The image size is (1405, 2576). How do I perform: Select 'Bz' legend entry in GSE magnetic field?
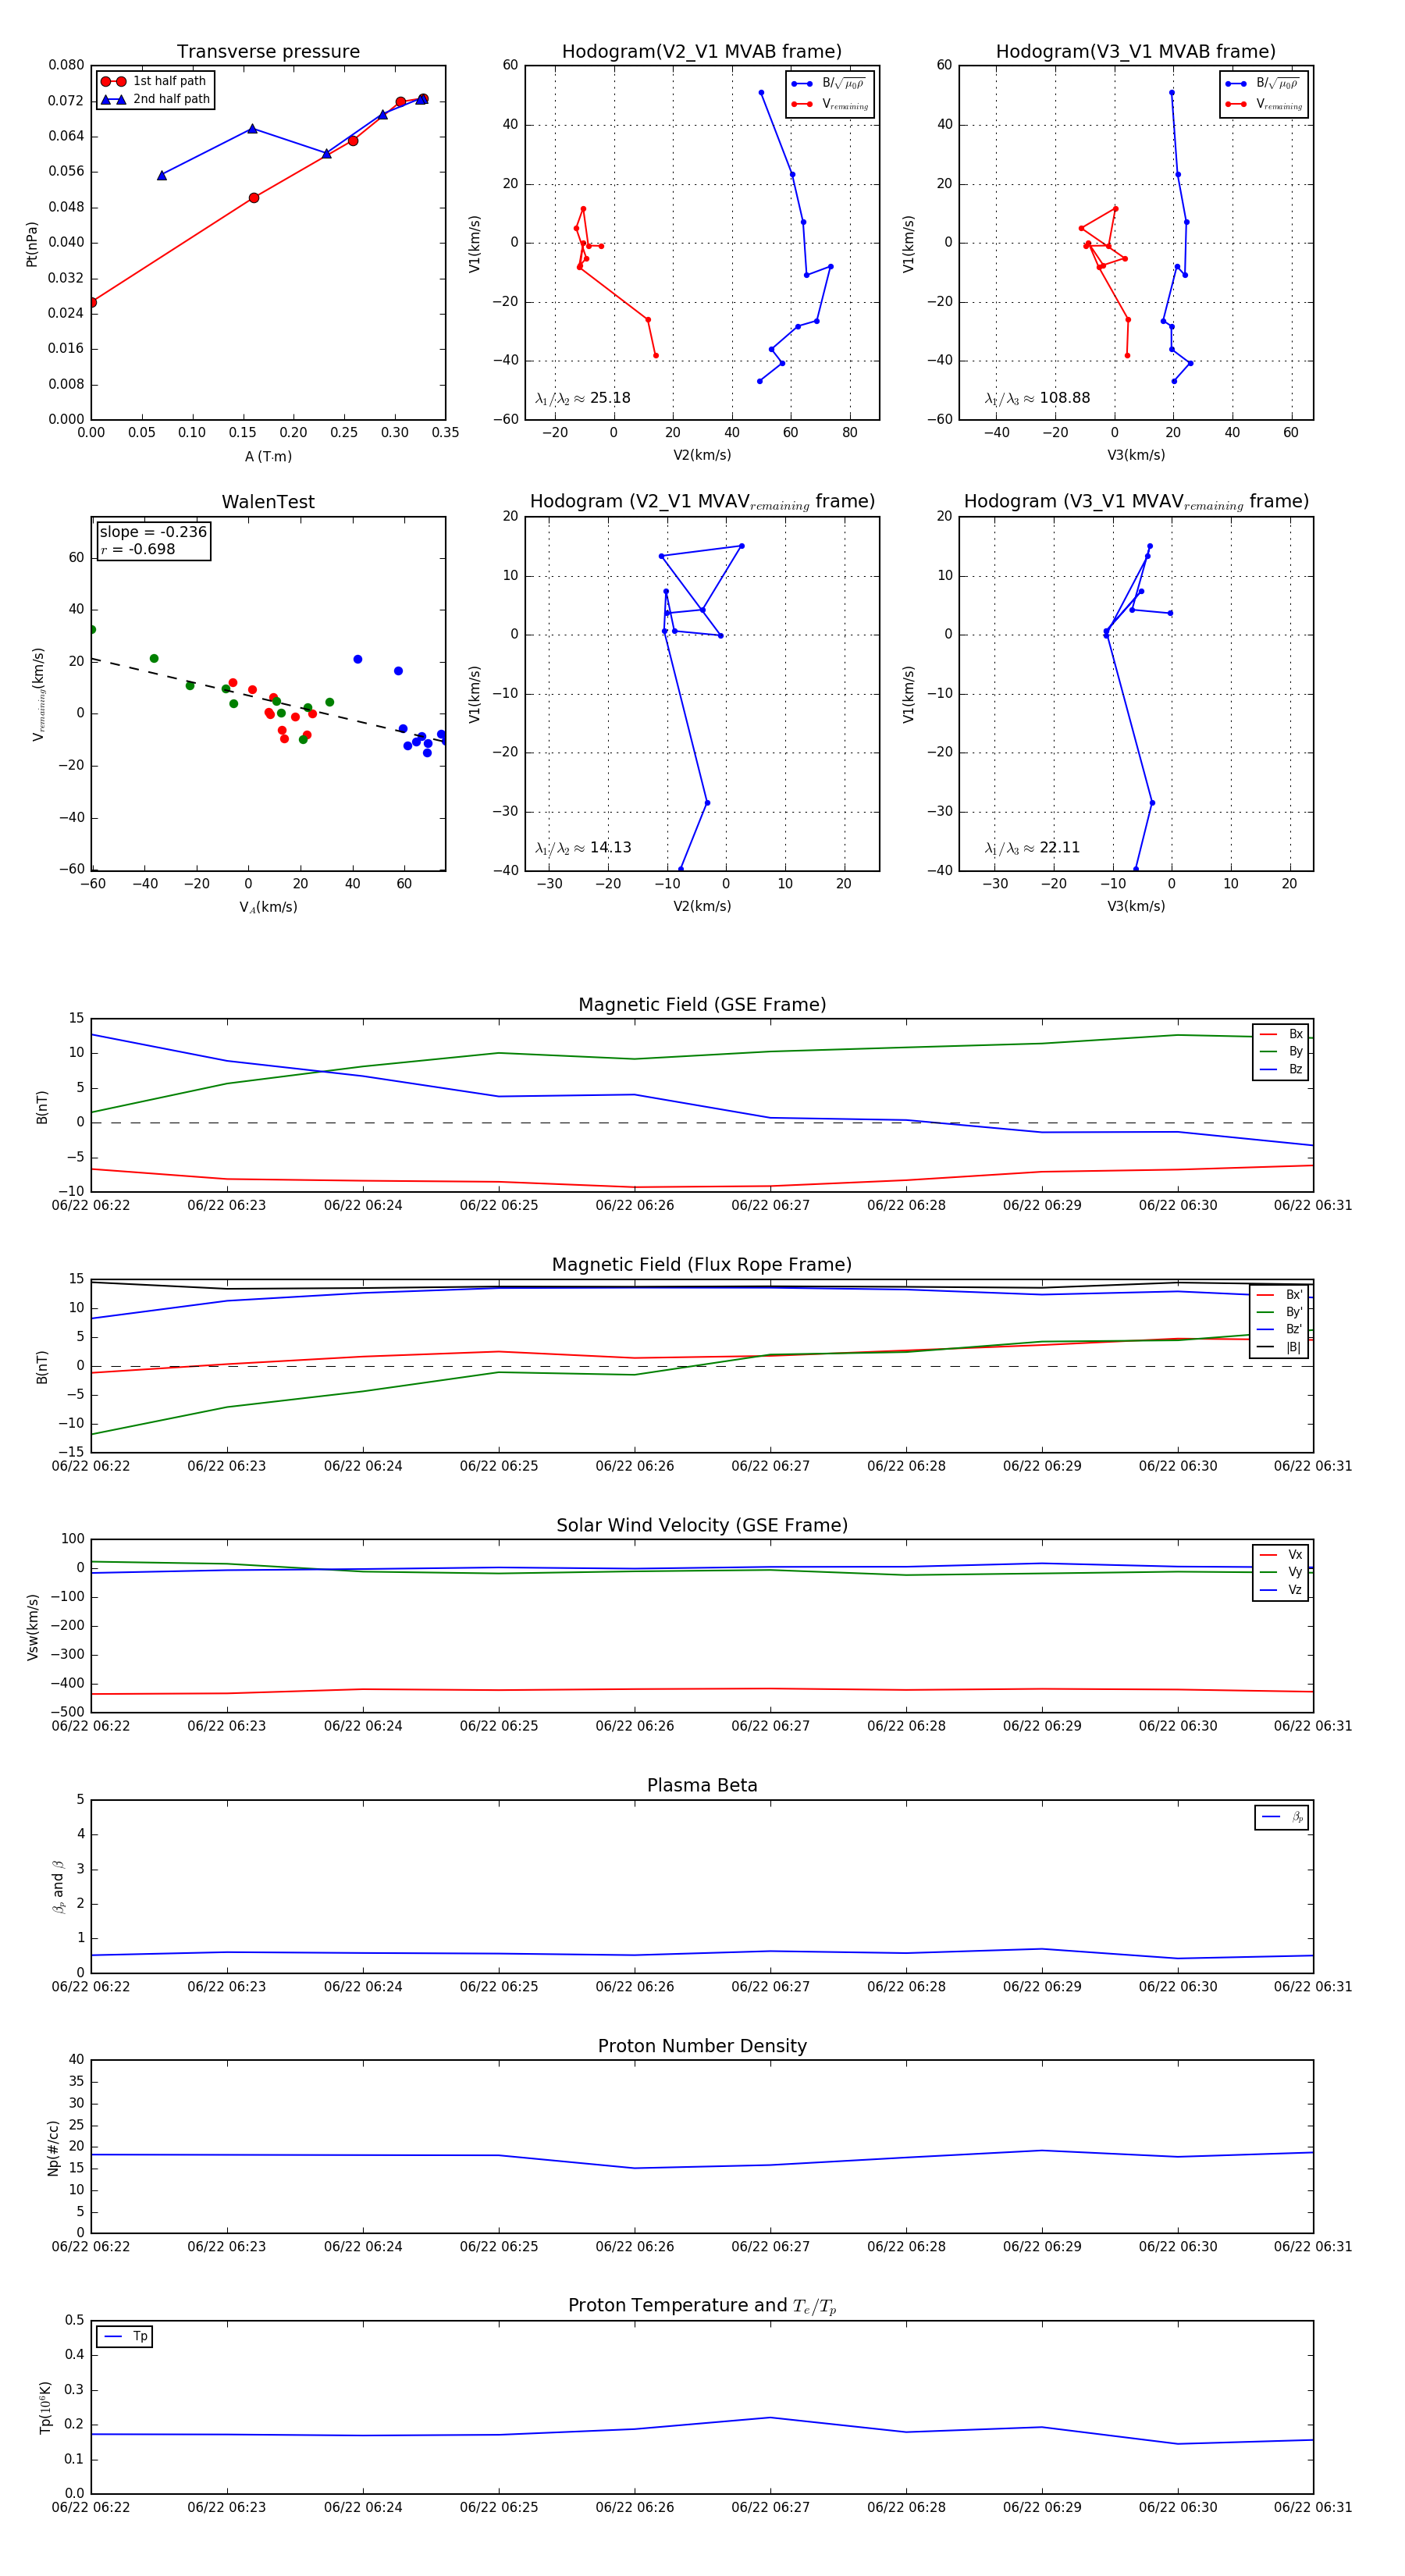point(1281,1069)
